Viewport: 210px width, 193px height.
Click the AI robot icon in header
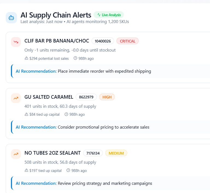[11, 18]
